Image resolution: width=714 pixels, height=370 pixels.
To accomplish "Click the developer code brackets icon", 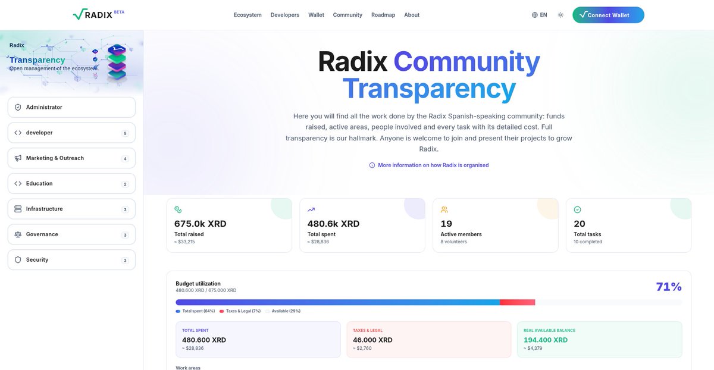I will coord(18,133).
